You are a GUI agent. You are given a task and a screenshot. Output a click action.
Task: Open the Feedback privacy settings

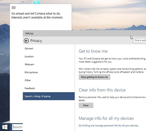(49, 88)
